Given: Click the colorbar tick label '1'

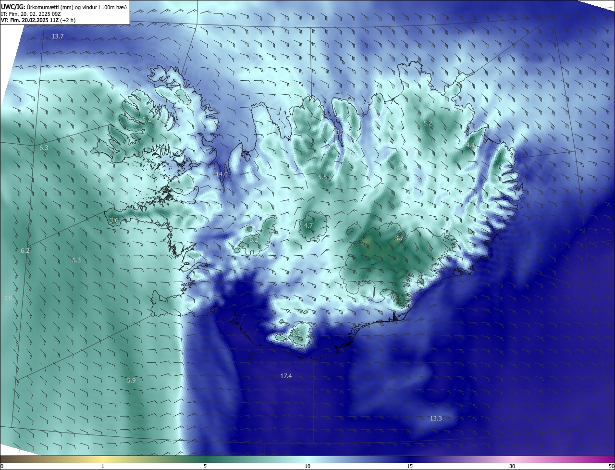Looking at the screenshot, I should [103, 466].
